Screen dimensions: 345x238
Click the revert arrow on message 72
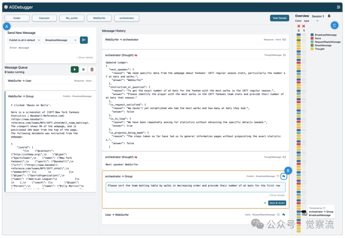pos(284,215)
